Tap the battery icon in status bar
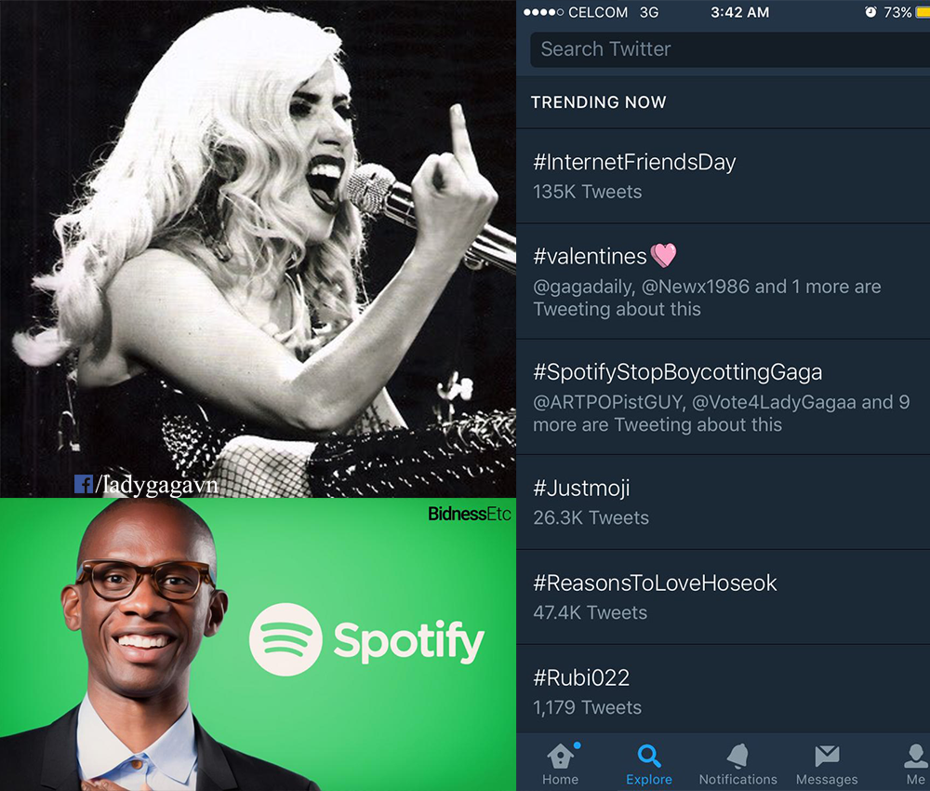The width and height of the screenshot is (930, 791). point(922,12)
